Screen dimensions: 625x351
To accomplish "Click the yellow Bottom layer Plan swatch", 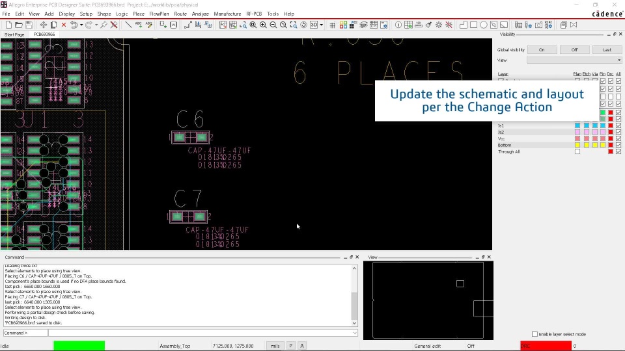I will (577, 145).
